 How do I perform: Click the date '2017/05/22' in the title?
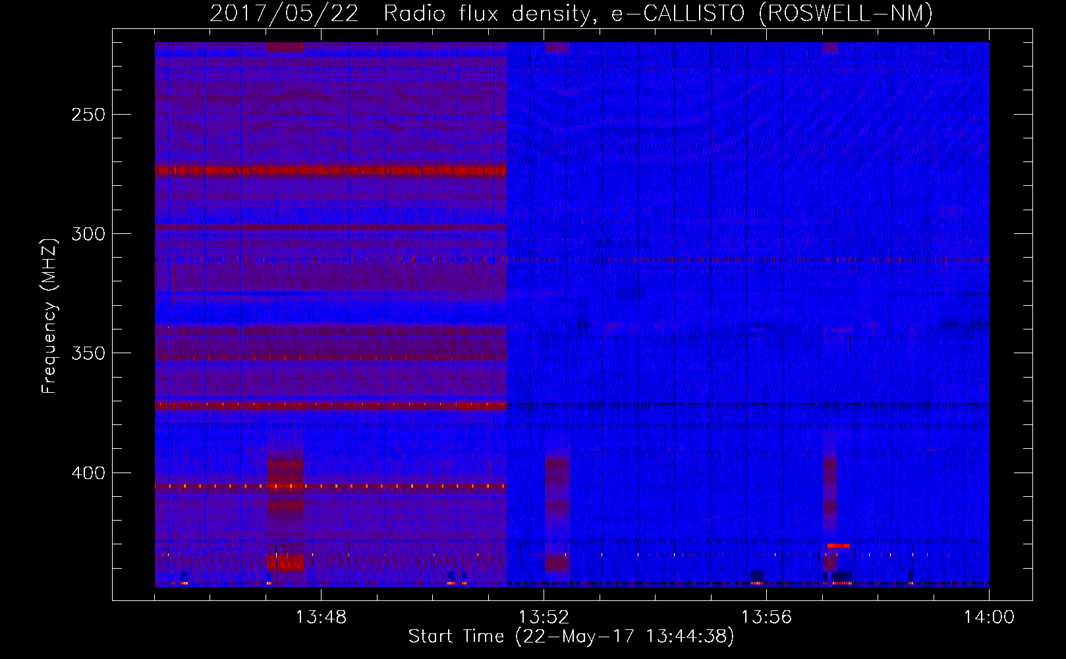pos(284,13)
